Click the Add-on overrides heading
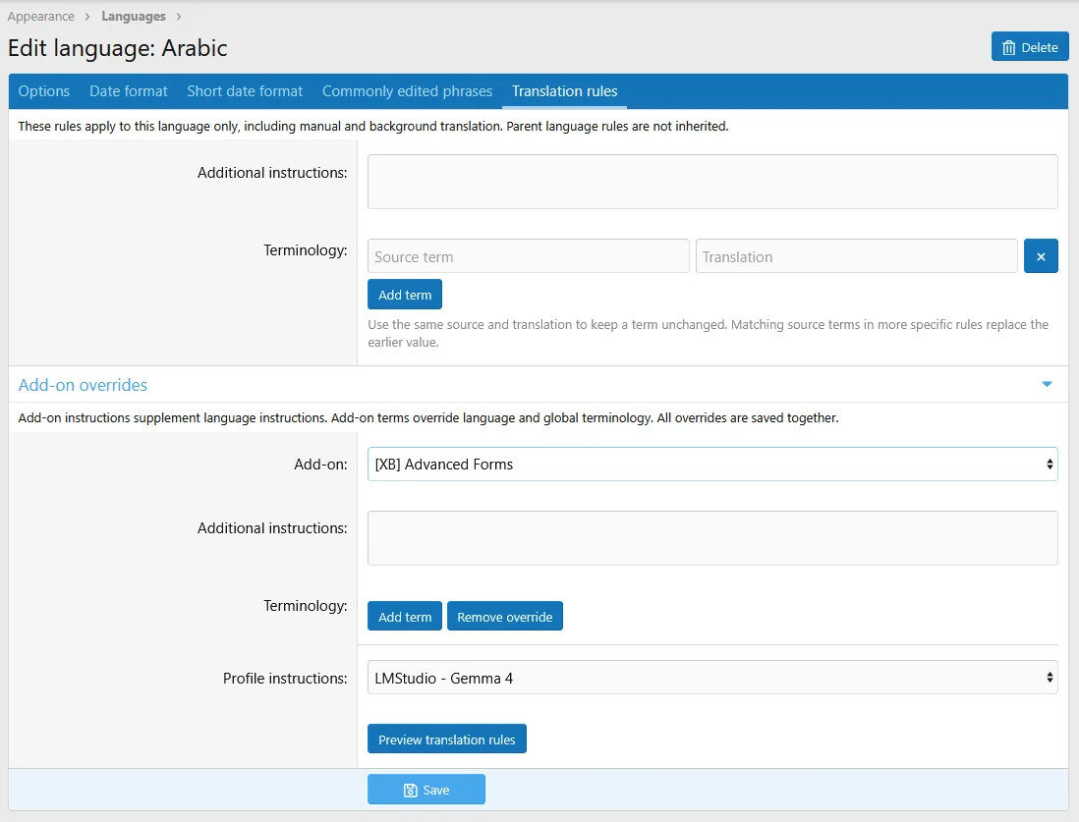Viewport: 1079px width, 822px height. [x=83, y=385]
